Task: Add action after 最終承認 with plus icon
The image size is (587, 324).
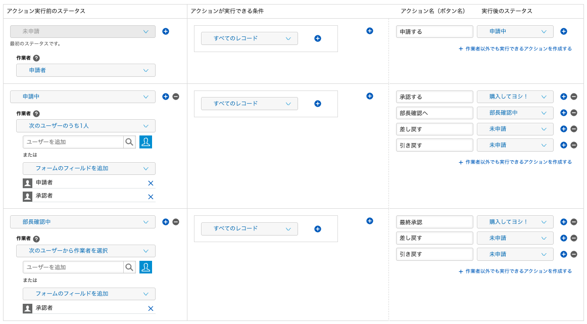Action: tap(564, 222)
